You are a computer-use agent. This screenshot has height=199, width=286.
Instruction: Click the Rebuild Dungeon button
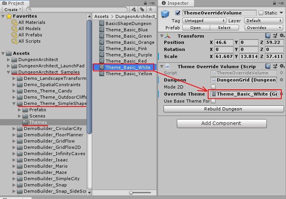(223, 109)
